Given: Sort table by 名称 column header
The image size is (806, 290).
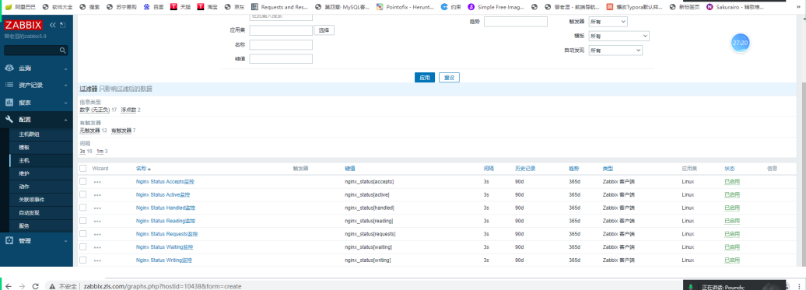Looking at the screenshot, I should tap(143, 169).
